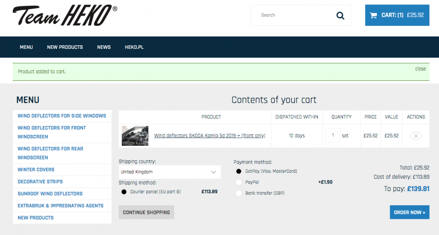Click the Total: £25.92 text

pyautogui.click(x=414, y=168)
